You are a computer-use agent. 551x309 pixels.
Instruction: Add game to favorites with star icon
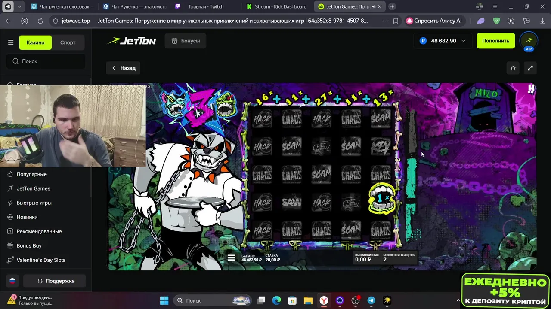click(x=513, y=68)
